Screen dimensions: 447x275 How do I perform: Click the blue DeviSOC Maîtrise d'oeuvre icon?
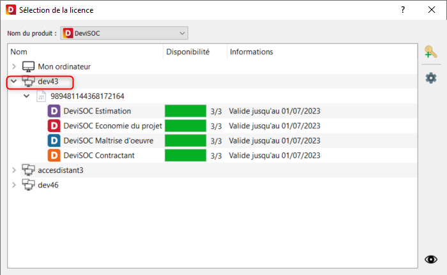(x=54, y=141)
